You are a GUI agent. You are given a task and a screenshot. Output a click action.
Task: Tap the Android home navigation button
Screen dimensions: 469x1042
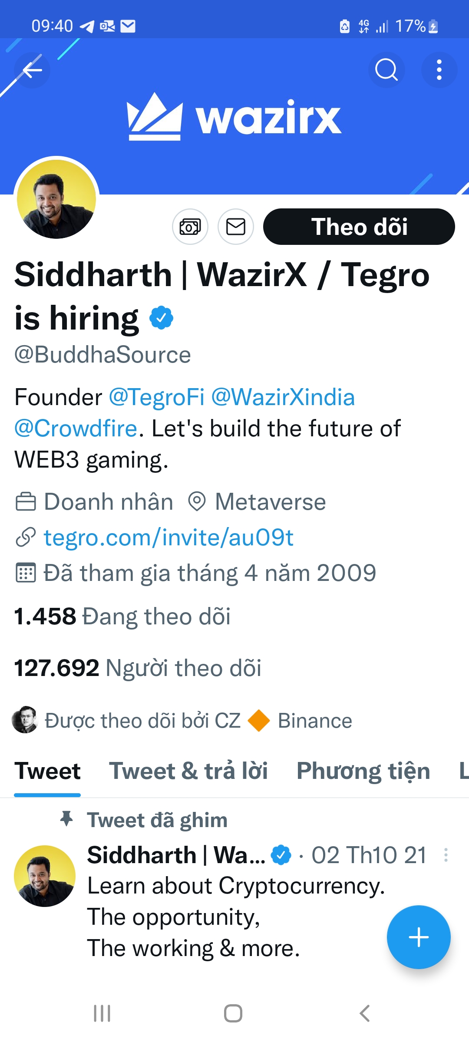[233, 1013]
